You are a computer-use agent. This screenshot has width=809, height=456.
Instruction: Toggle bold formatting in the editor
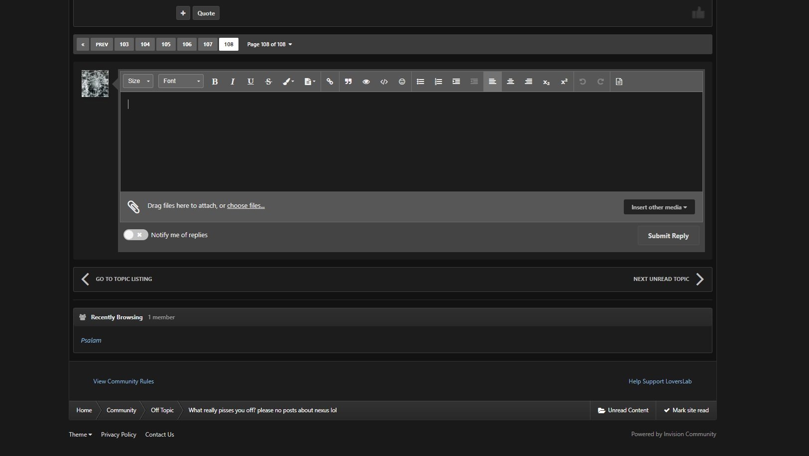215,82
